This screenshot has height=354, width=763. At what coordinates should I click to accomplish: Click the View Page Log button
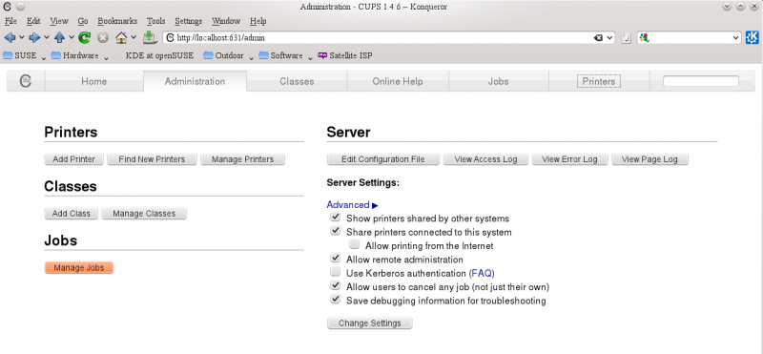[650, 159]
